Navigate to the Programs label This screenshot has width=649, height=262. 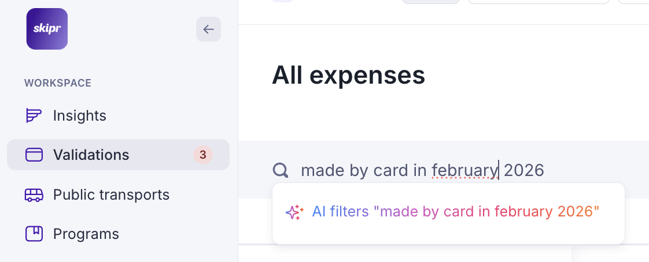tap(86, 234)
